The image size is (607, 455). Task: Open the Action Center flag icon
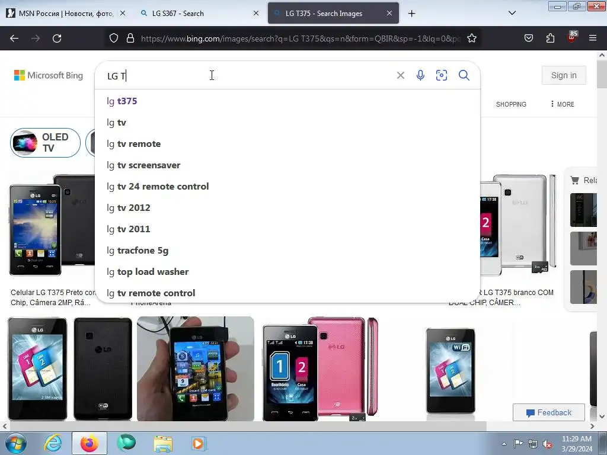[x=518, y=444]
